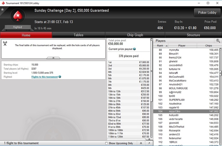
Task: Click the favorite star icon
Action: pos(3,9)
